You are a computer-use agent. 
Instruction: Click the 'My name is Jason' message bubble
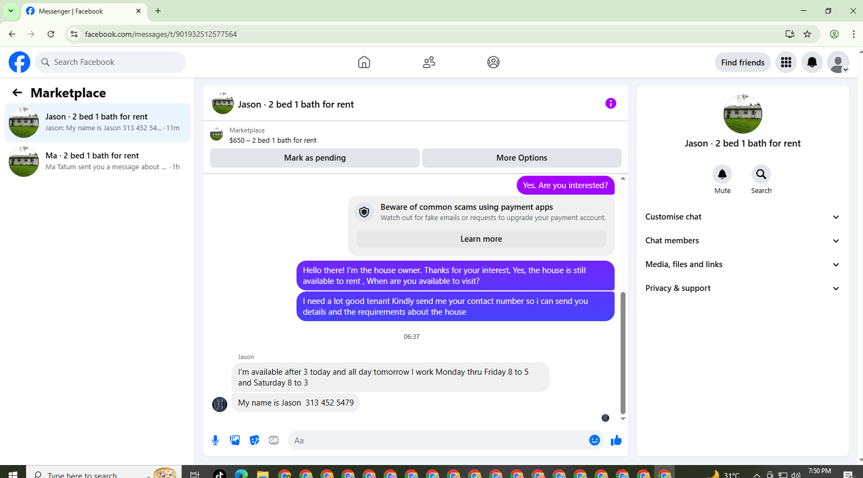(x=296, y=403)
